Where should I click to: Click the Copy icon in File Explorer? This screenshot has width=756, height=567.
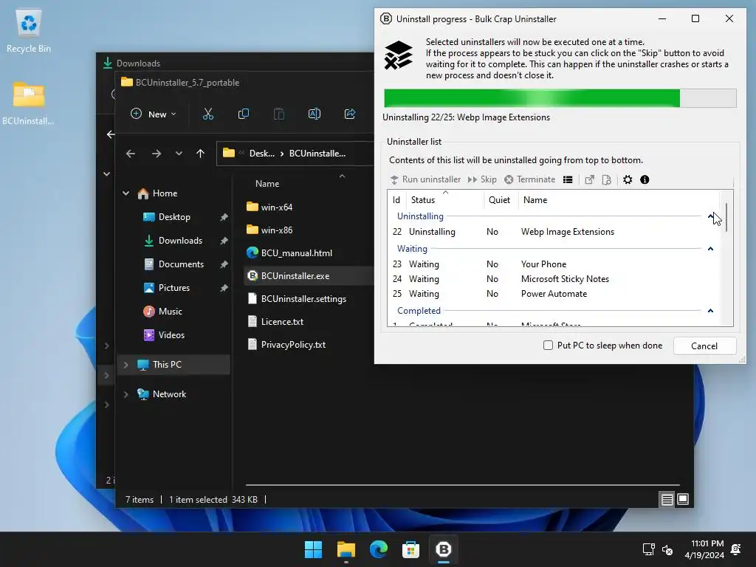(x=244, y=114)
